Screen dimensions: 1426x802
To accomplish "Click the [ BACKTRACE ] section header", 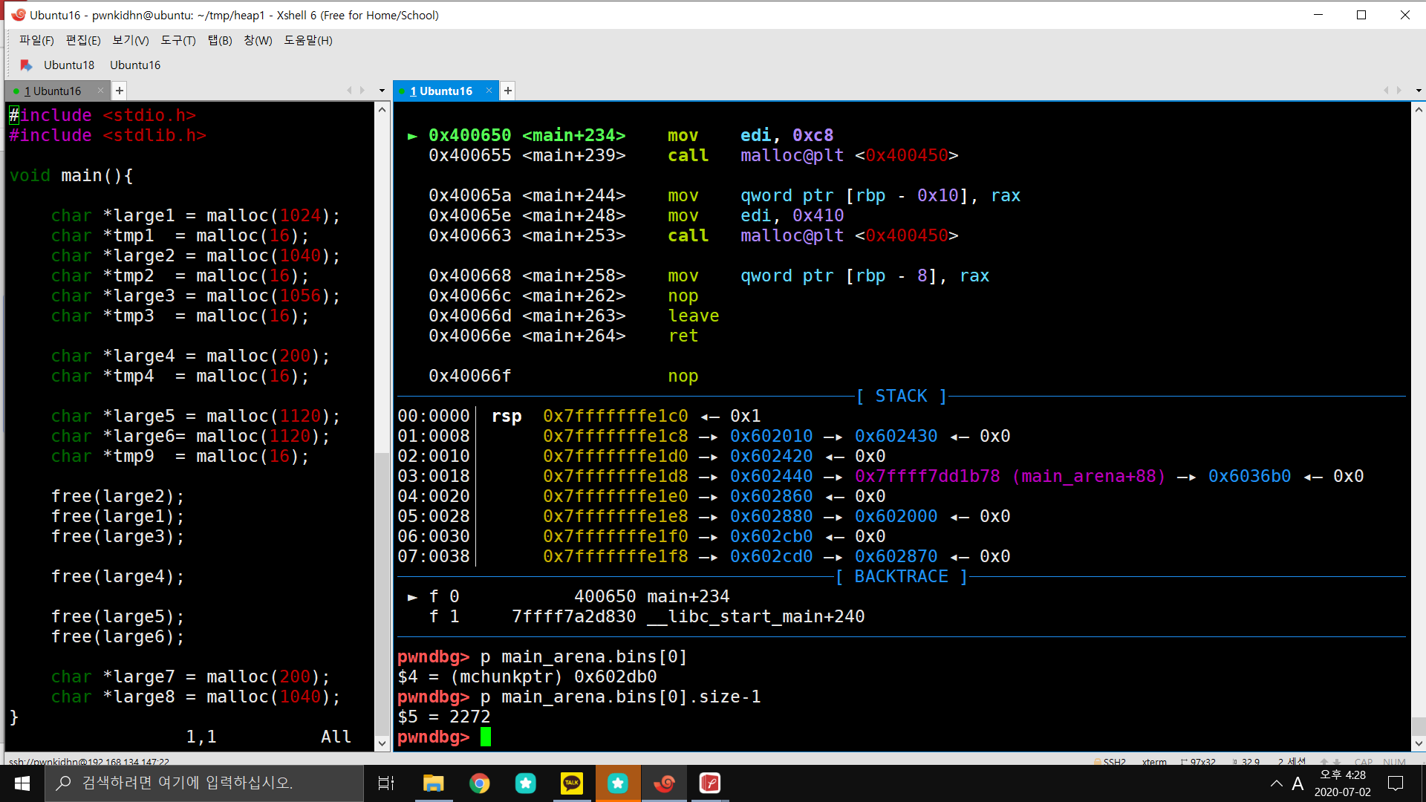I will [x=901, y=576].
